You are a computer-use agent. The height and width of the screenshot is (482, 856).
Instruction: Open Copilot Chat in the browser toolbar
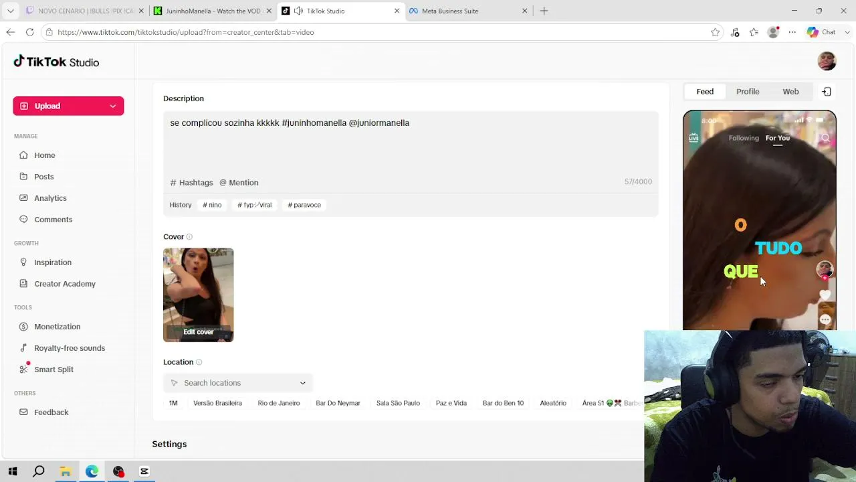[x=822, y=32]
